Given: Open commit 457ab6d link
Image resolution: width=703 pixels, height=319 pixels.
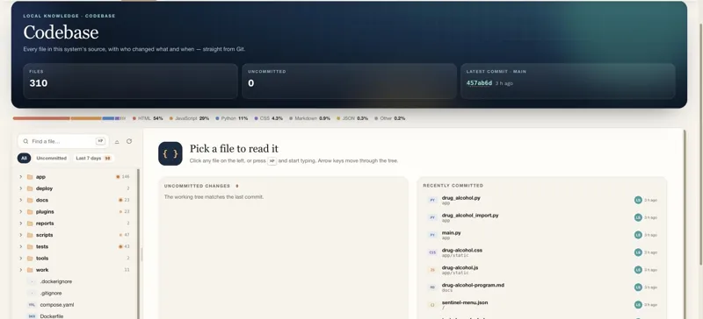Looking at the screenshot, I should pyautogui.click(x=479, y=83).
